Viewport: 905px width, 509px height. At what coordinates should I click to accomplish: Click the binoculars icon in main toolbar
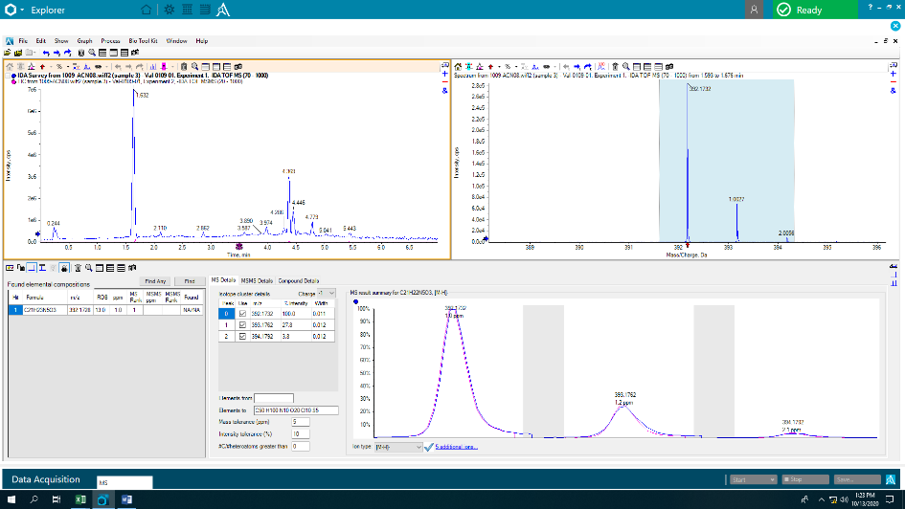[x=135, y=53]
